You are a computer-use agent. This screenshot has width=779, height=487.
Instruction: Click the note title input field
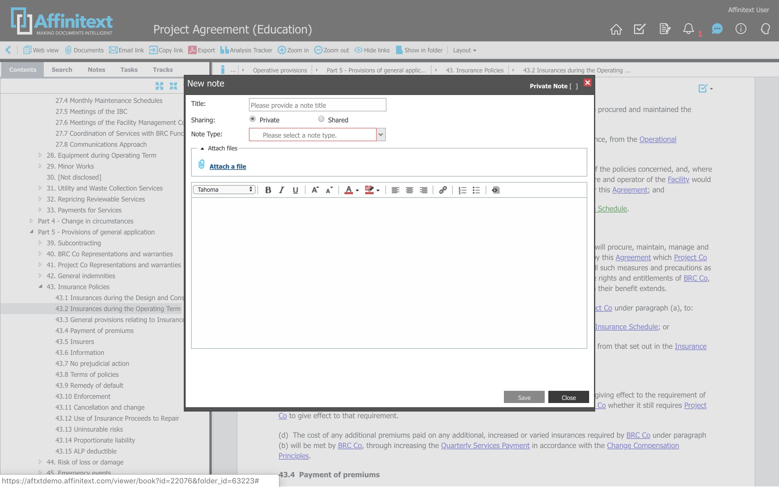click(317, 105)
